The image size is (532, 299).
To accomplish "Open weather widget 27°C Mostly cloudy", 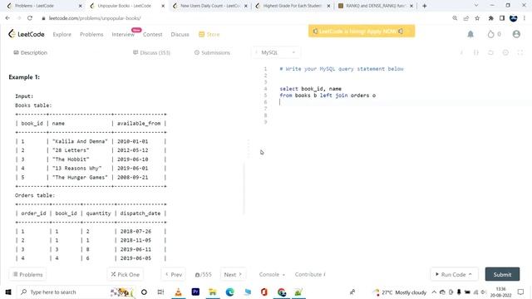I will click(x=400, y=292).
